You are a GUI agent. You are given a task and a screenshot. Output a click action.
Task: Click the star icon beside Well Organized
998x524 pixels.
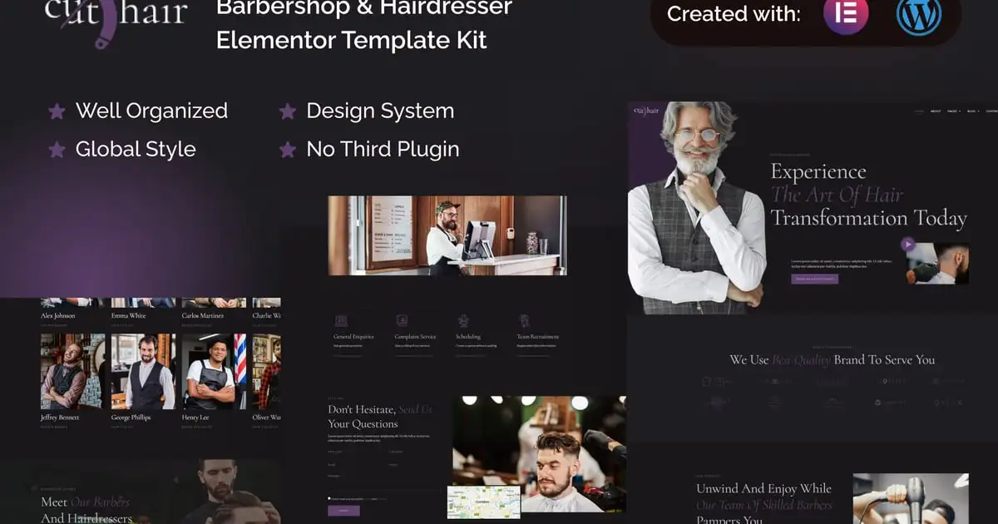[57, 111]
